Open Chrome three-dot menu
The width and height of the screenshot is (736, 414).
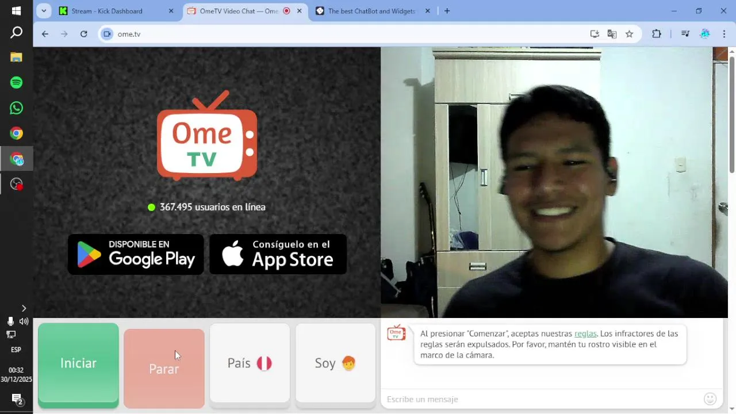pos(724,34)
